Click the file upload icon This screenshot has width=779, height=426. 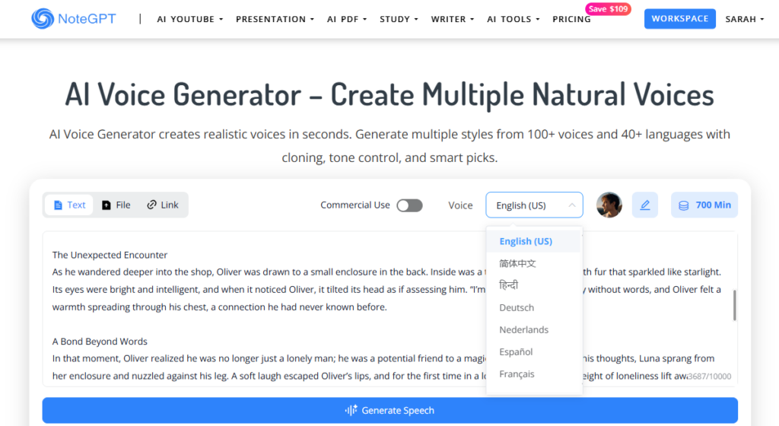pyautogui.click(x=107, y=205)
